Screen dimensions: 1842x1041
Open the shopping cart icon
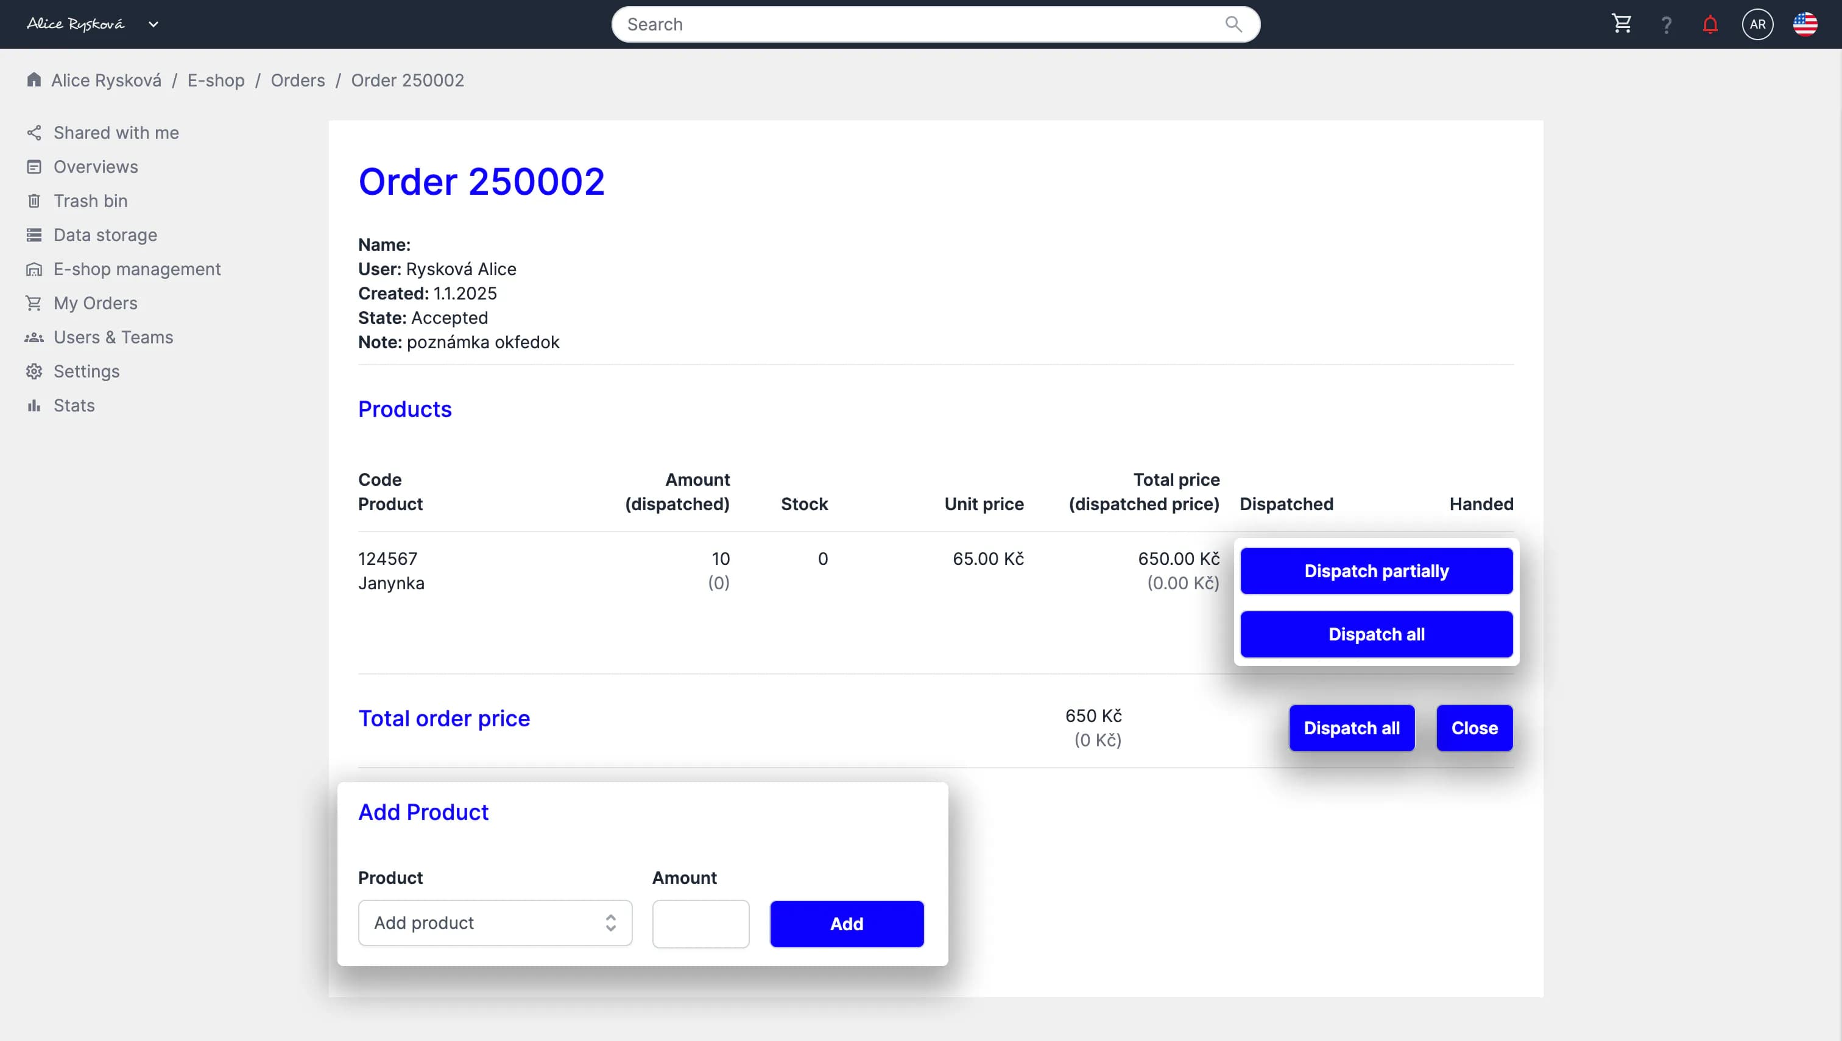(x=1621, y=24)
